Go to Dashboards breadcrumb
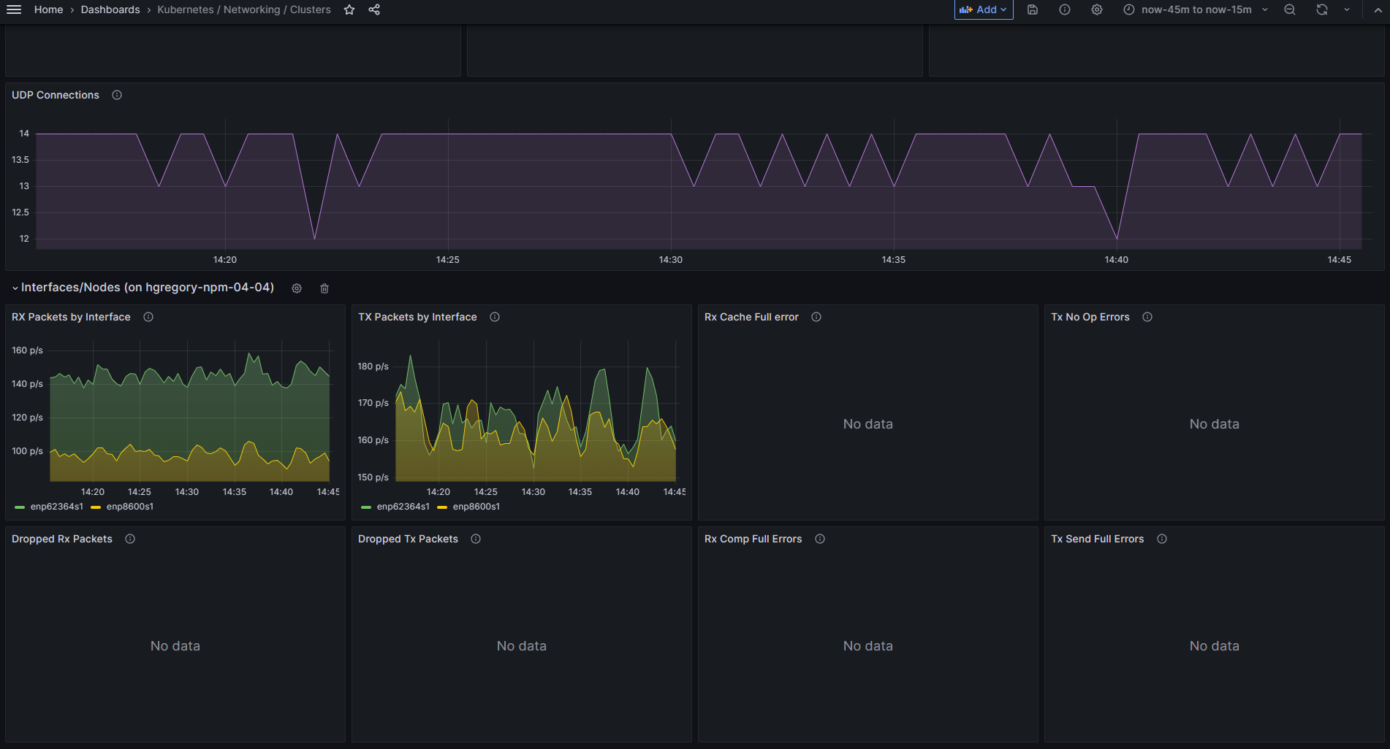Screen dimensions: 1390x749 point(110,9)
